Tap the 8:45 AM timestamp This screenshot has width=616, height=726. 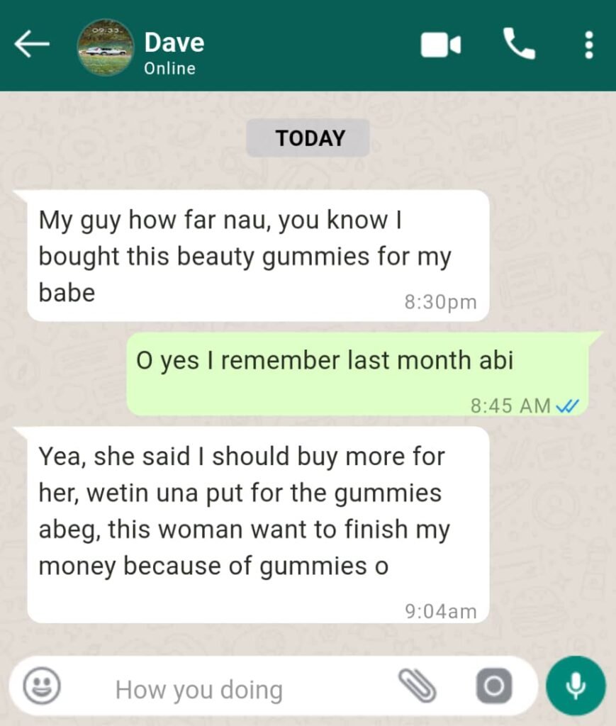pyautogui.click(x=510, y=406)
